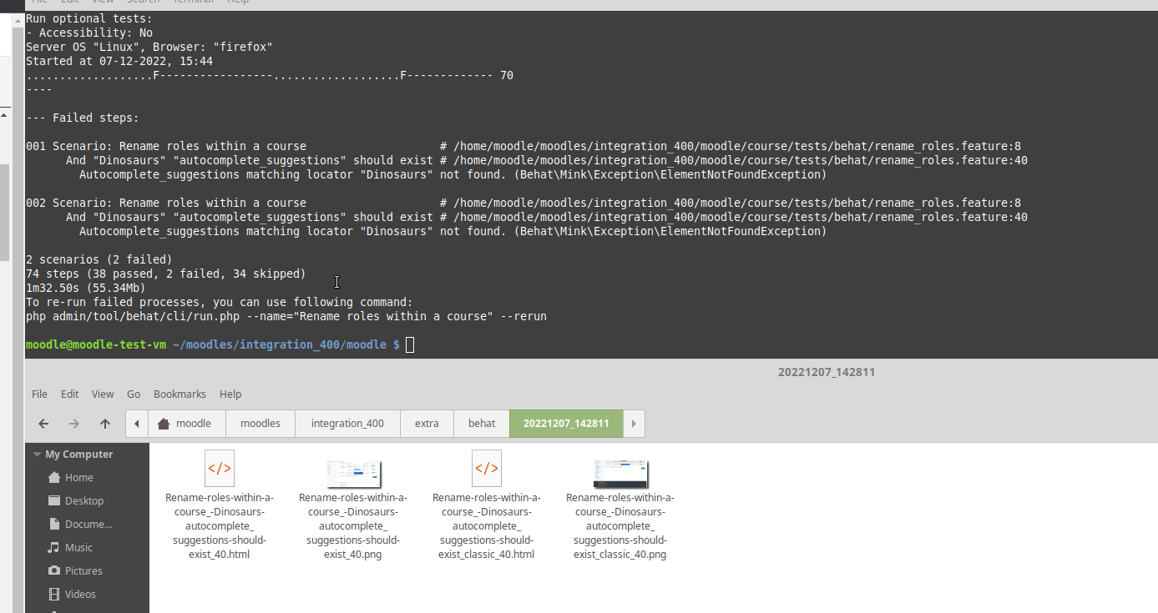Click the "002 Scenario" line in terminal
This screenshot has height=613, width=1158.
pyautogui.click(x=523, y=203)
